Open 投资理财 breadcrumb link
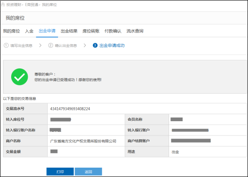The image size is (248, 177). (13, 5)
